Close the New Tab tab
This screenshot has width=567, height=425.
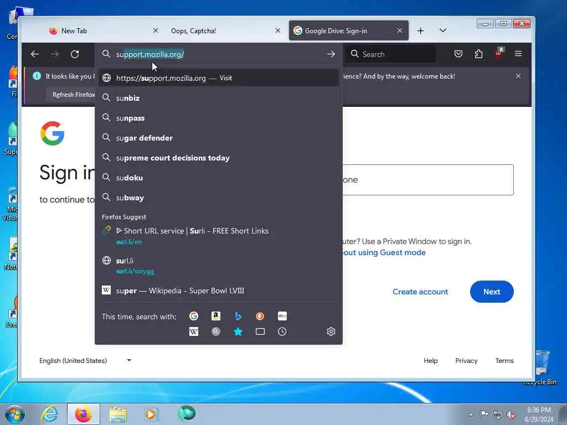pyautogui.click(x=156, y=31)
